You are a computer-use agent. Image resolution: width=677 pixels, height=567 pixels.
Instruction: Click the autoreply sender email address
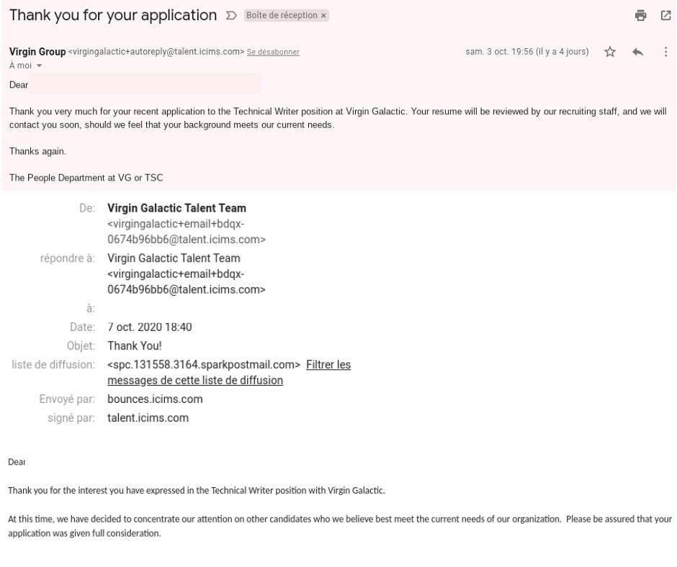[156, 52]
